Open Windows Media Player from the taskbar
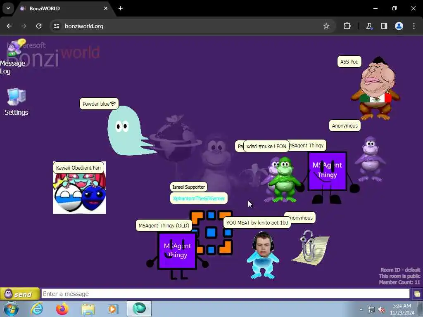 (113, 309)
